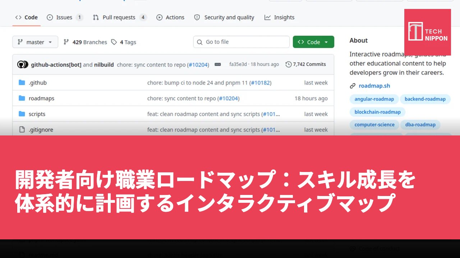
Task: View the 4 Tags page
Action: [124, 42]
